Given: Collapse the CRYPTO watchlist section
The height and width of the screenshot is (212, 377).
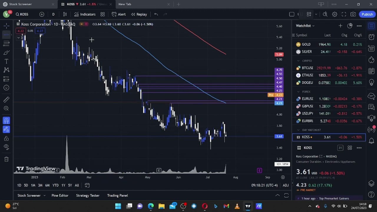Looking at the screenshot, I should [298, 61].
